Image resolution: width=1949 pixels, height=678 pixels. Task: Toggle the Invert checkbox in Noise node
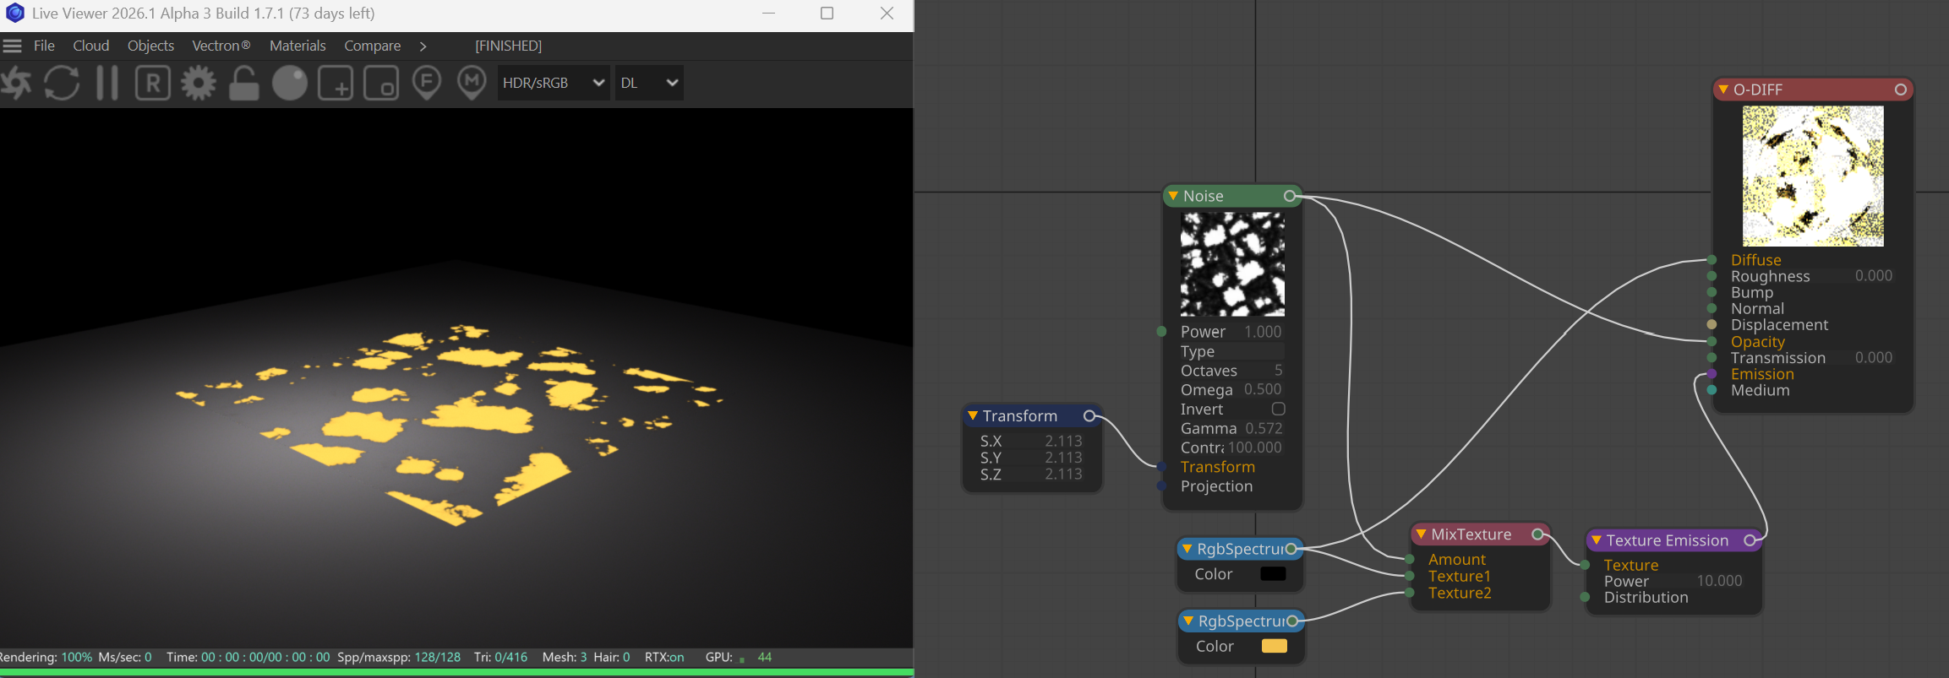coord(1278,409)
